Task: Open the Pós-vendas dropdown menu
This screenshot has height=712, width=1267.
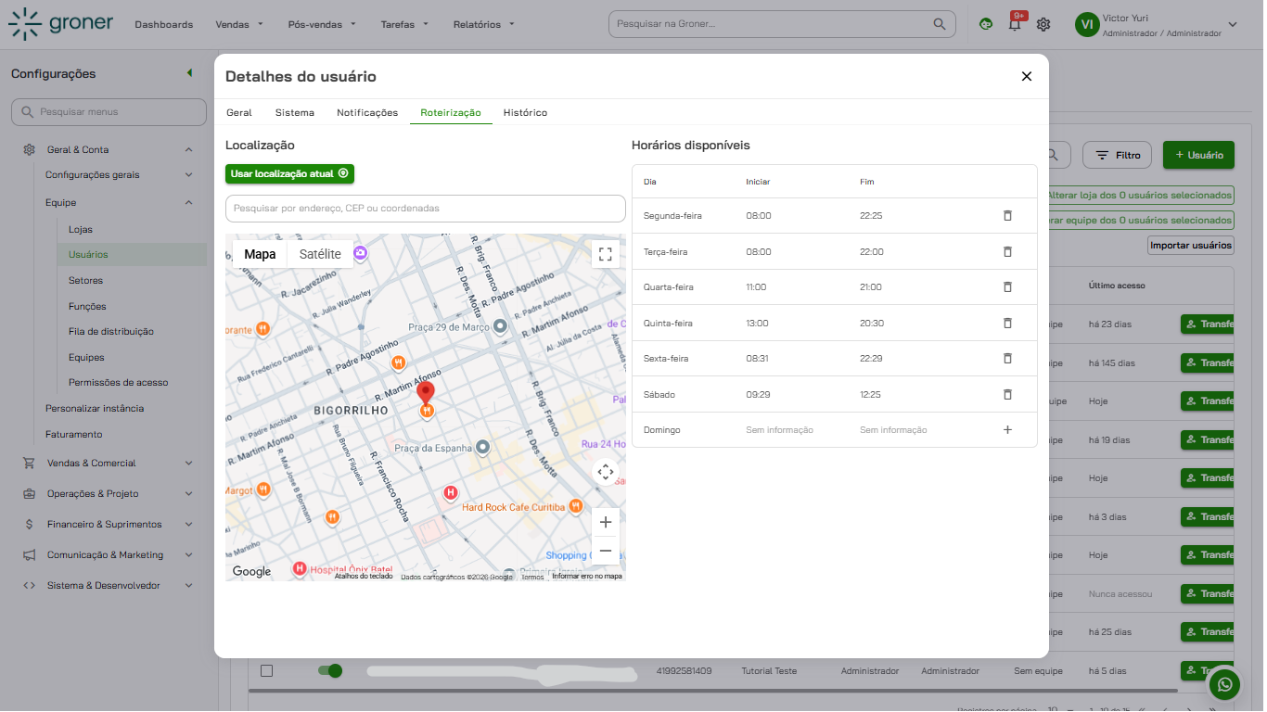Action: (x=322, y=25)
